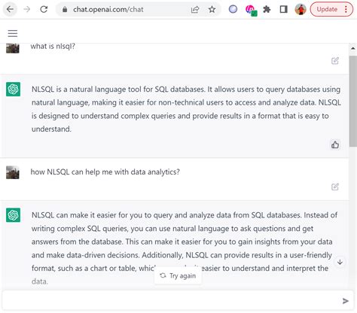Click the chat scrollbar up arrow

(353, 48)
